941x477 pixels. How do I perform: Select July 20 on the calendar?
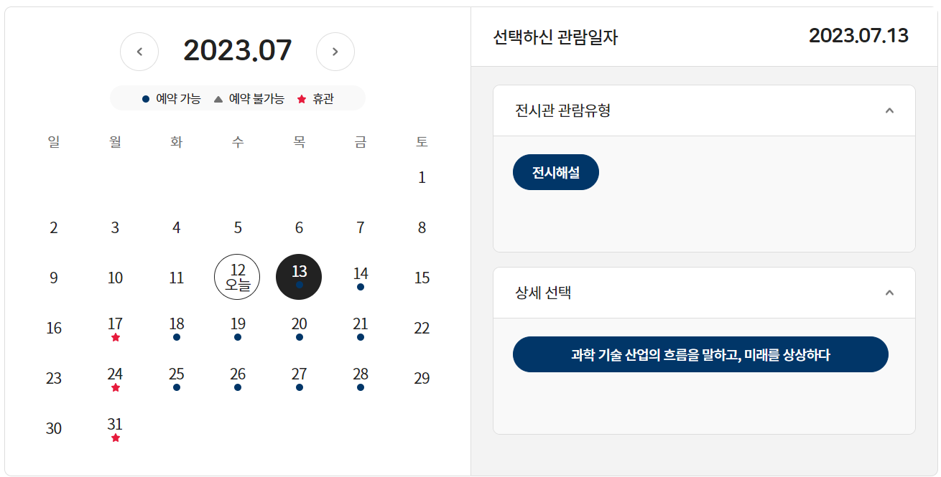click(x=299, y=324)
